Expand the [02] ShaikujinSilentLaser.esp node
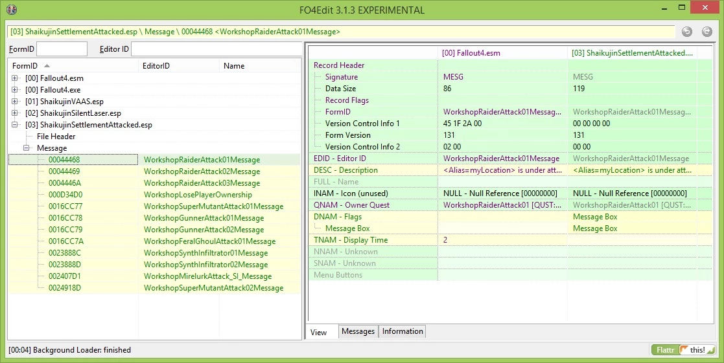 [15, 113]
